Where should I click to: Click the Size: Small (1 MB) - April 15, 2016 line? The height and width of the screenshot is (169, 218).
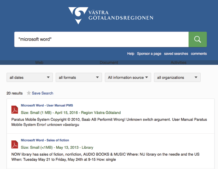coord(71,113)
